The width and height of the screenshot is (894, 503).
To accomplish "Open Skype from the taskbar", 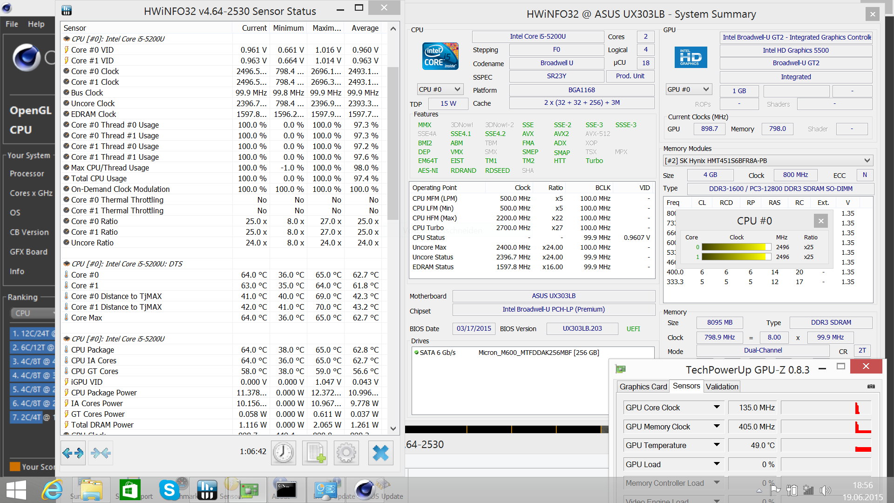I will (169, 490).
